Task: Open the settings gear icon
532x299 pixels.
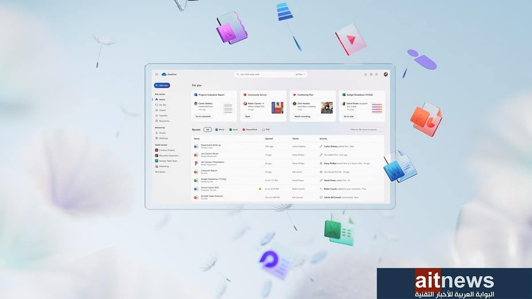Action: point(371,74)
